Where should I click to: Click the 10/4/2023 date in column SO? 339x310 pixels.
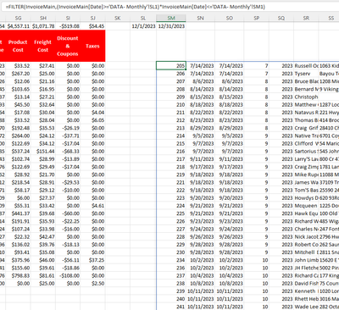pyautogui.click(x=230, y=275)
